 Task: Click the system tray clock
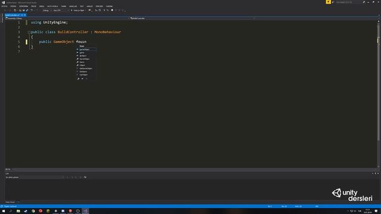pyautogui.click(x=367, y=211)
